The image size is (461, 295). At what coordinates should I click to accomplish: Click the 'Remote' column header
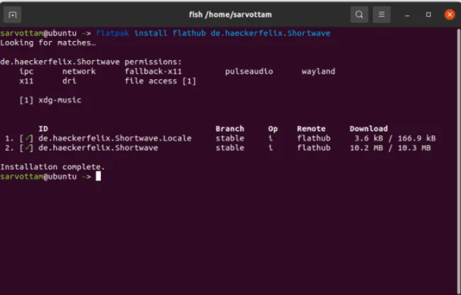pyautogui.click(x=311, y=129)
